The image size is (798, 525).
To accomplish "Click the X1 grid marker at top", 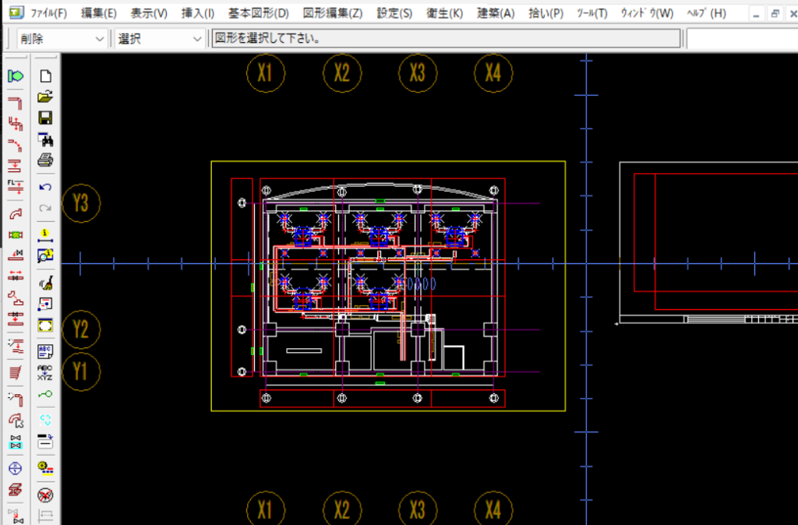I will (x=266, y=73).
